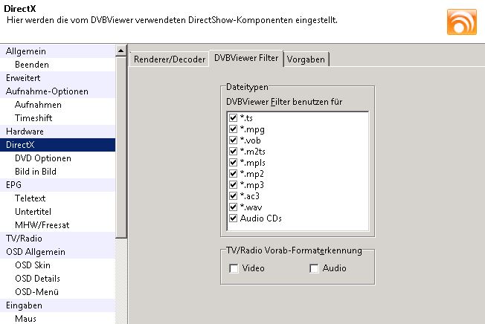
Task: Open the Aufnahme-Optionen category
Action: point(47,91)
